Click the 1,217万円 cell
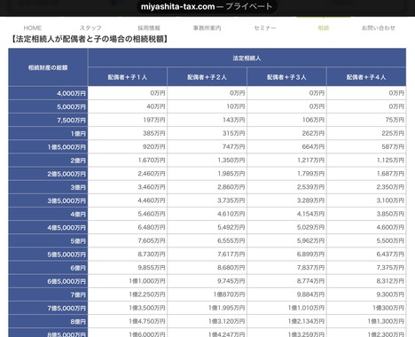The height and width of the screenshot is (337, 415). (x=286, y=161)
